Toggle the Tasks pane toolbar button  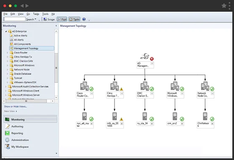coord(74,19)
